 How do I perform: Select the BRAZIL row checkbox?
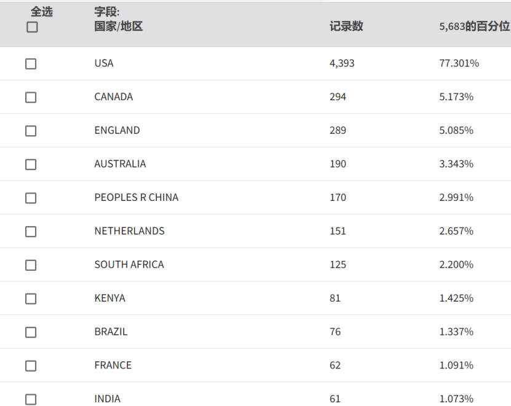click(x=31, y=332)
